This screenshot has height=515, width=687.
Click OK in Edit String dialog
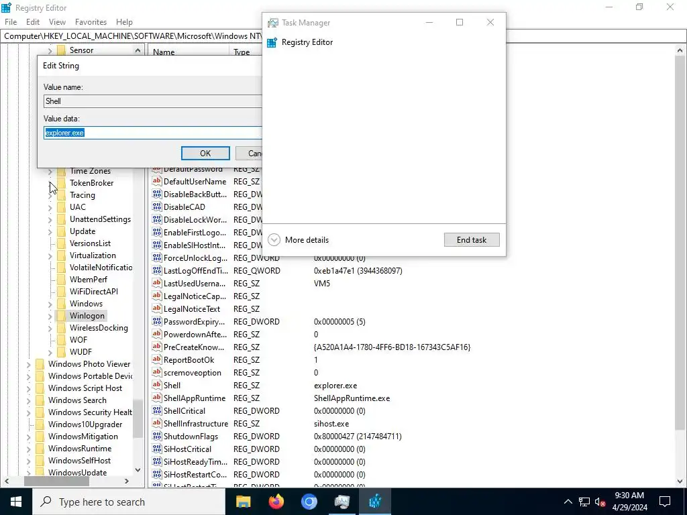(205, 154)
